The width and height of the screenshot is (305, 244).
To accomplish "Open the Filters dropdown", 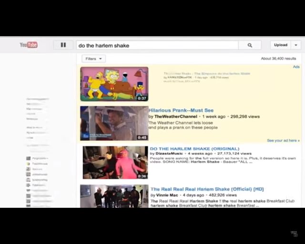I will pos(93,59).
